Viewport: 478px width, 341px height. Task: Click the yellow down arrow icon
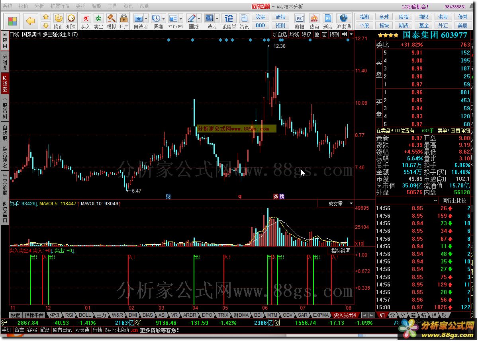(x=46, y=25)
